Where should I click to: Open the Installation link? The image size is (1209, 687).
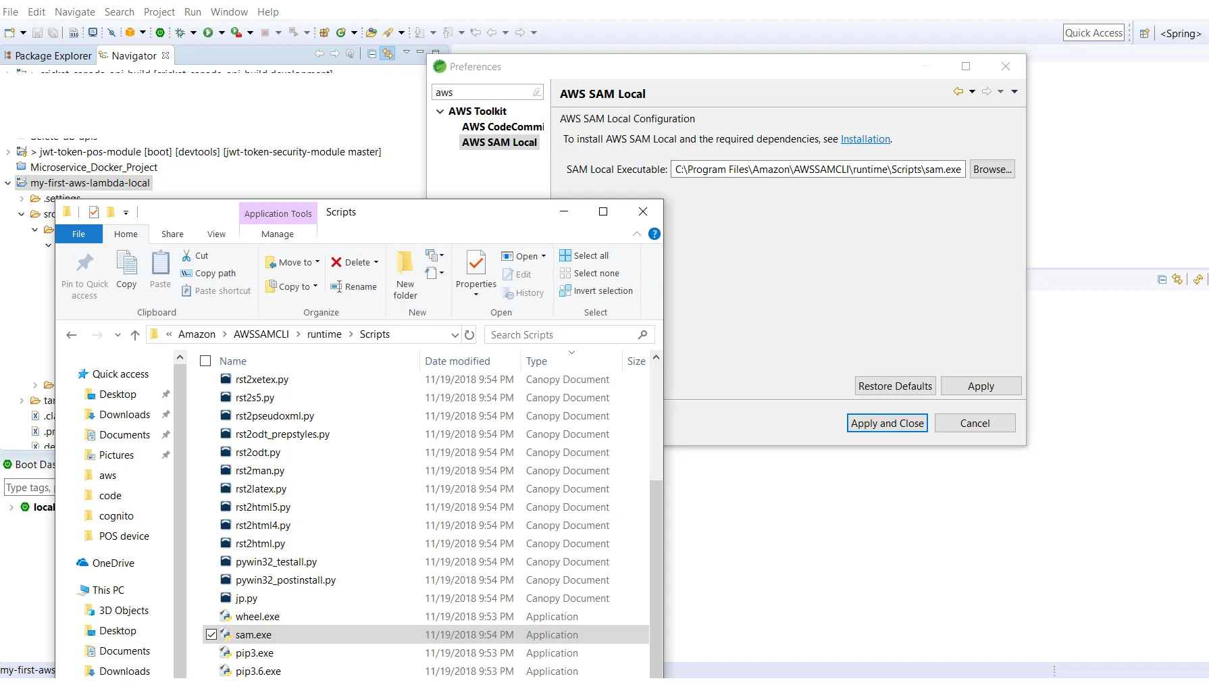865,139
